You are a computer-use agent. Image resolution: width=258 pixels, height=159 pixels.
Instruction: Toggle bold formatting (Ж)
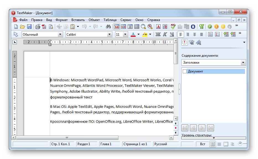click(158, 34)
